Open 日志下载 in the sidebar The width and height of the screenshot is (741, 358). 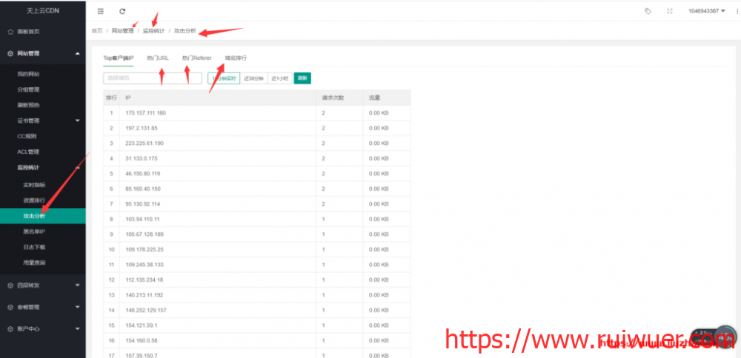pyautogui.click(x=34, y=247)
